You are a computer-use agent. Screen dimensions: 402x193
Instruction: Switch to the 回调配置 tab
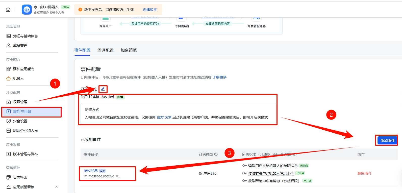pos(106,50)
